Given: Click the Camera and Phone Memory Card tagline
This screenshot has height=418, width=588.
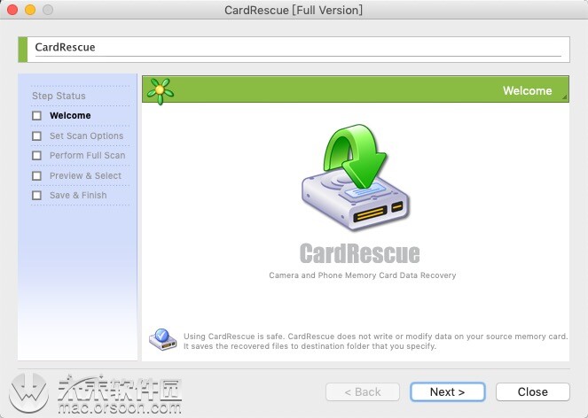Looking at the screenshot, I should click(362, 275).
